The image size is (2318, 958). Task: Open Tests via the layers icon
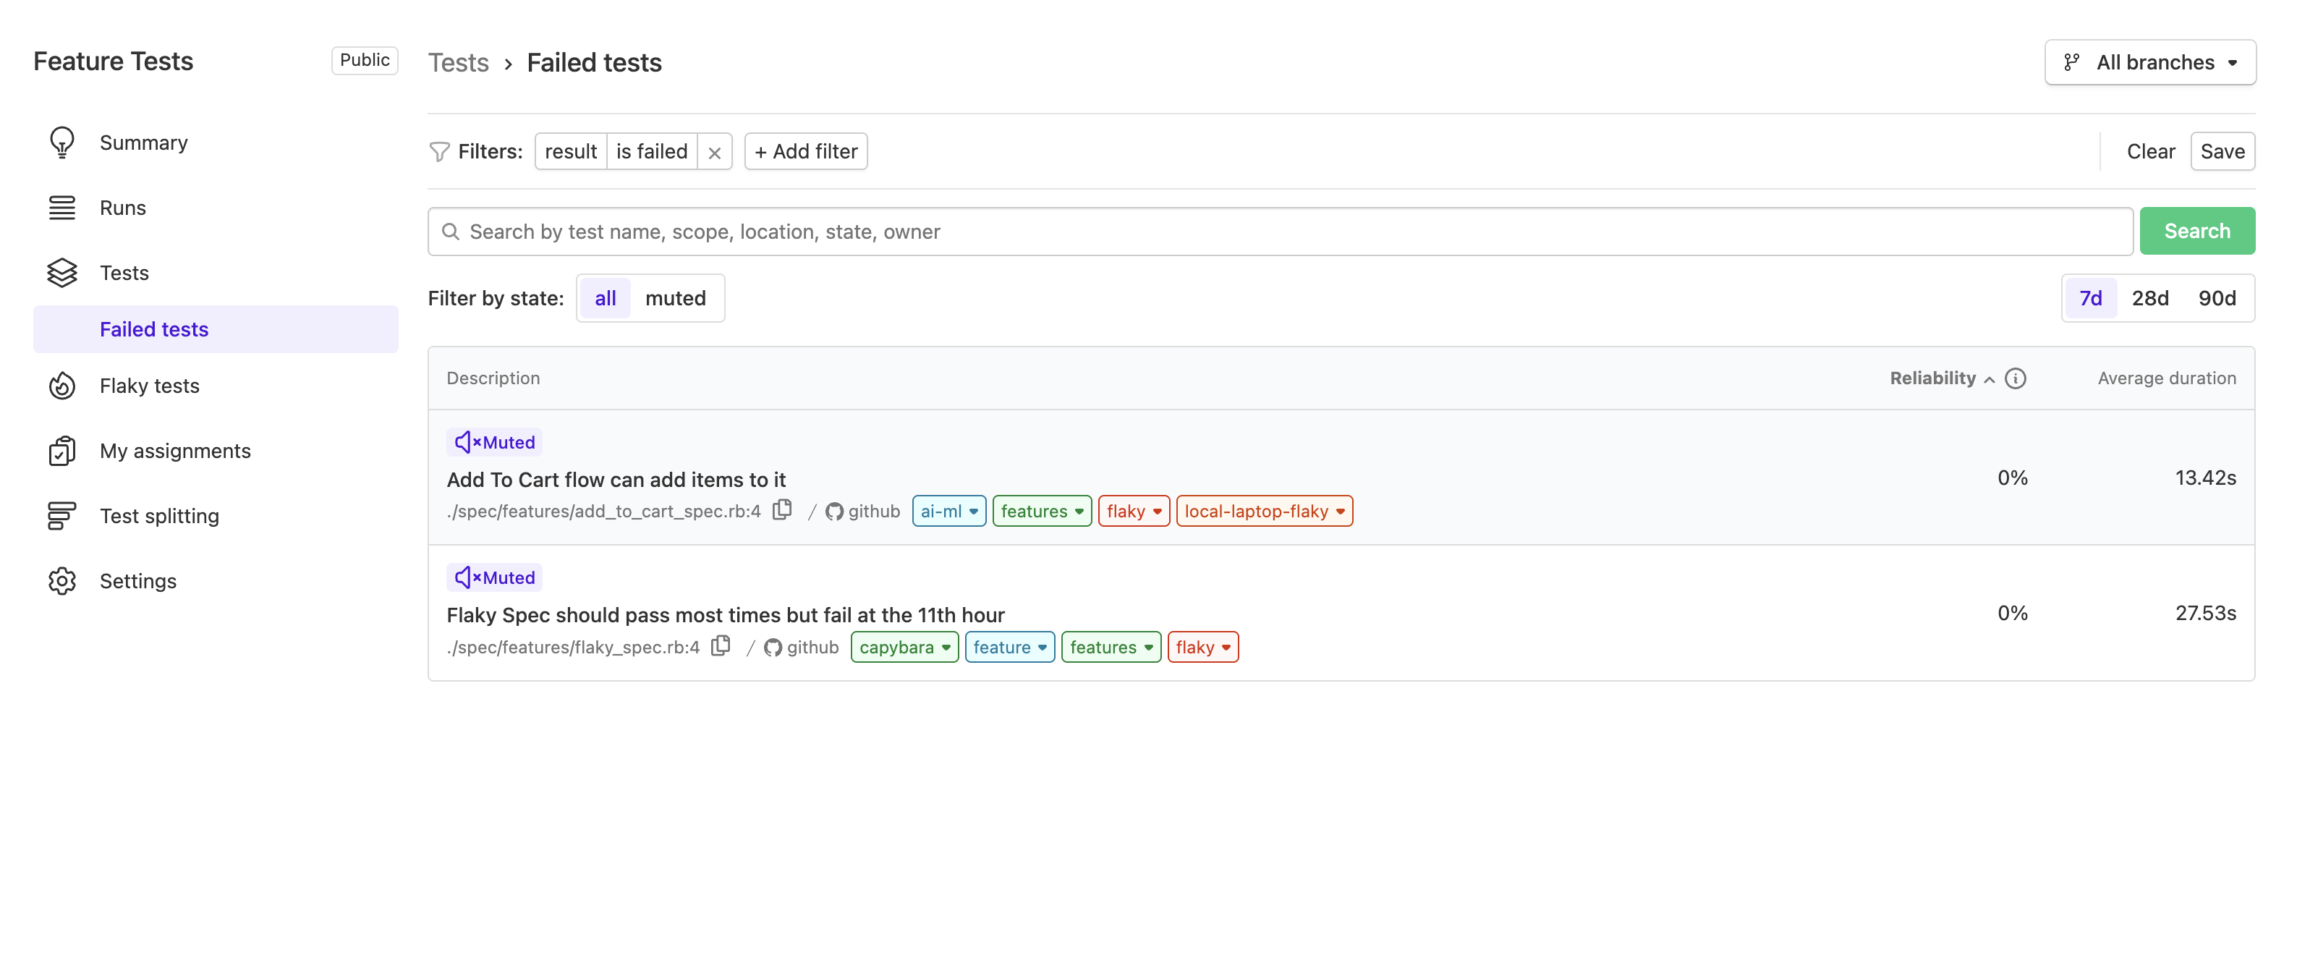point(61,272)
